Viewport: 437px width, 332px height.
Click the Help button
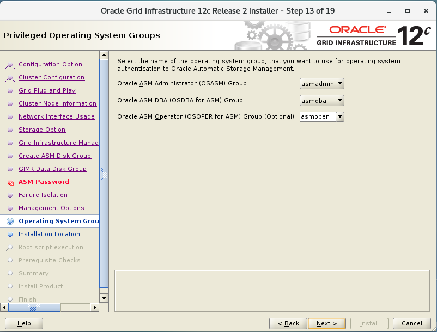coord(24,323)
